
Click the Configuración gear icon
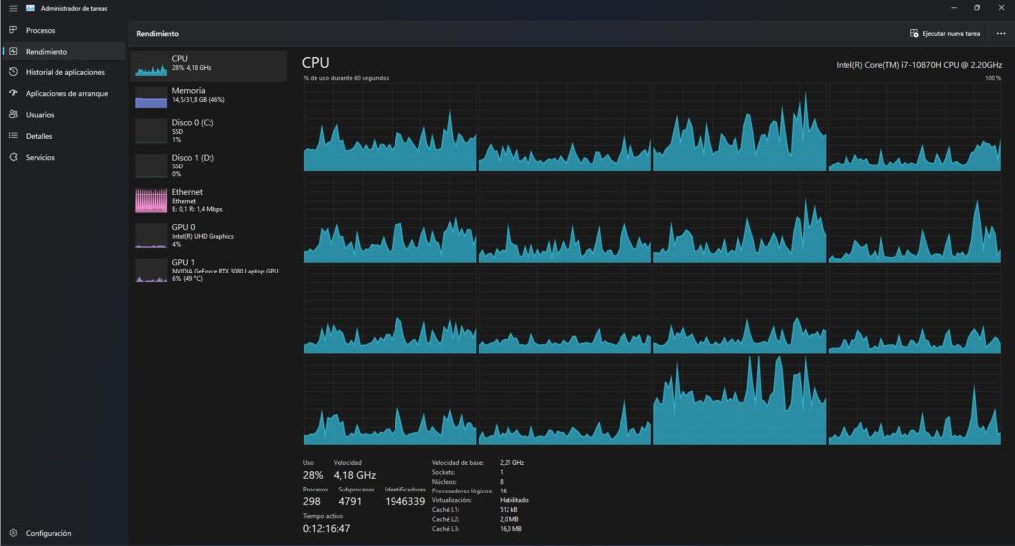(x=13, y=533)
